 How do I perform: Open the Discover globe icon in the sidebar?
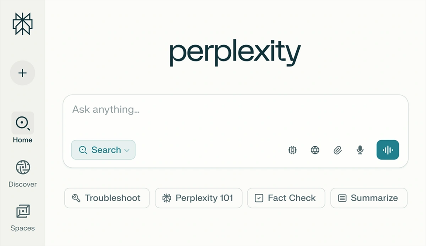[23, 167]
